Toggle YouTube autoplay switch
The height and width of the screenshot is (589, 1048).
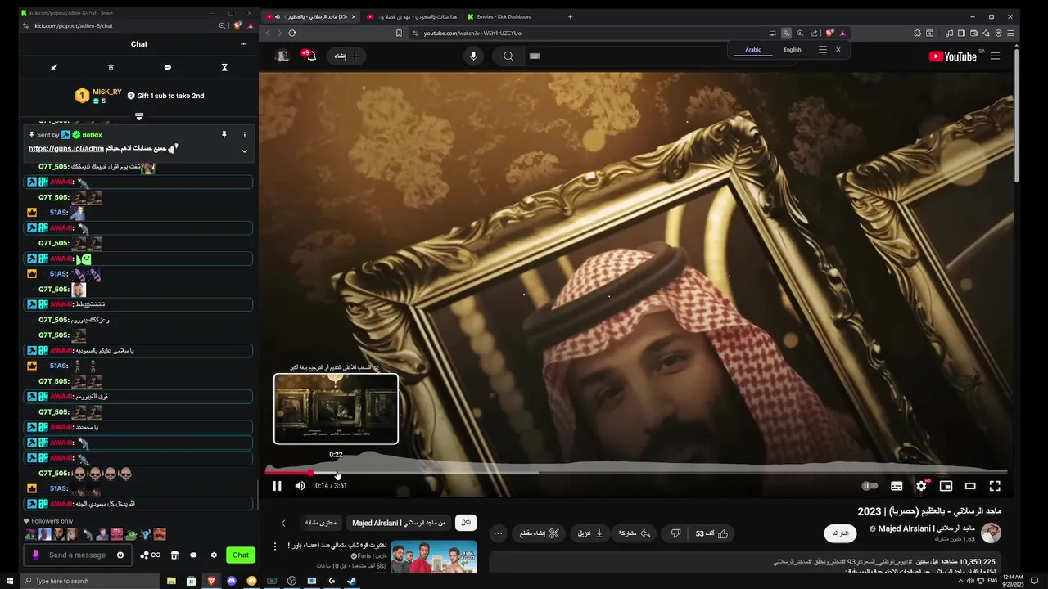click(870, 486)
